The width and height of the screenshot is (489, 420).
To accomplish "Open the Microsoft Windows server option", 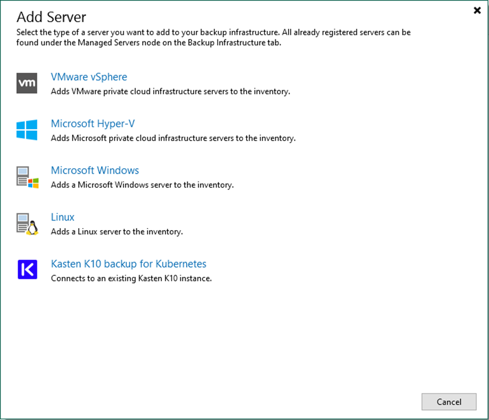I will [95, 170].
